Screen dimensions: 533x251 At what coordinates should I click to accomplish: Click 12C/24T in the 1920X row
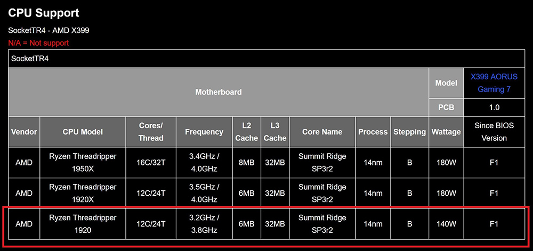[151, 194]
